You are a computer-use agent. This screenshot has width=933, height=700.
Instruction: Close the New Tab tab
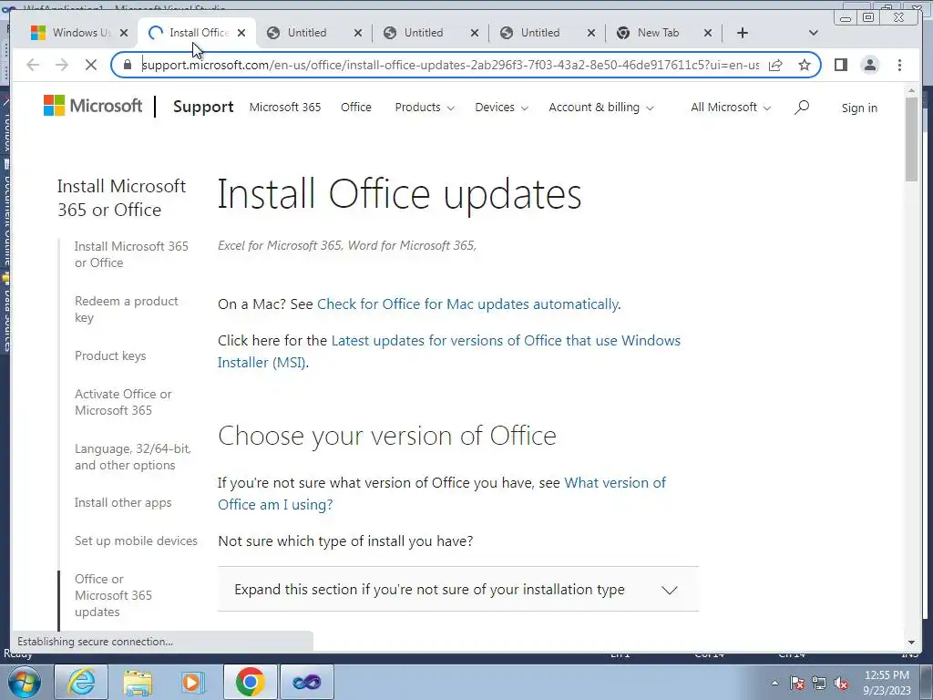707,33
